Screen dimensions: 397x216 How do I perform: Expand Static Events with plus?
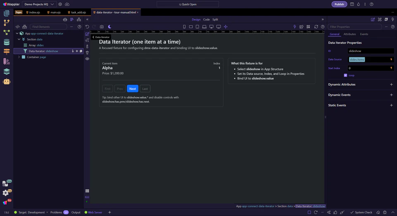point(391,106)
